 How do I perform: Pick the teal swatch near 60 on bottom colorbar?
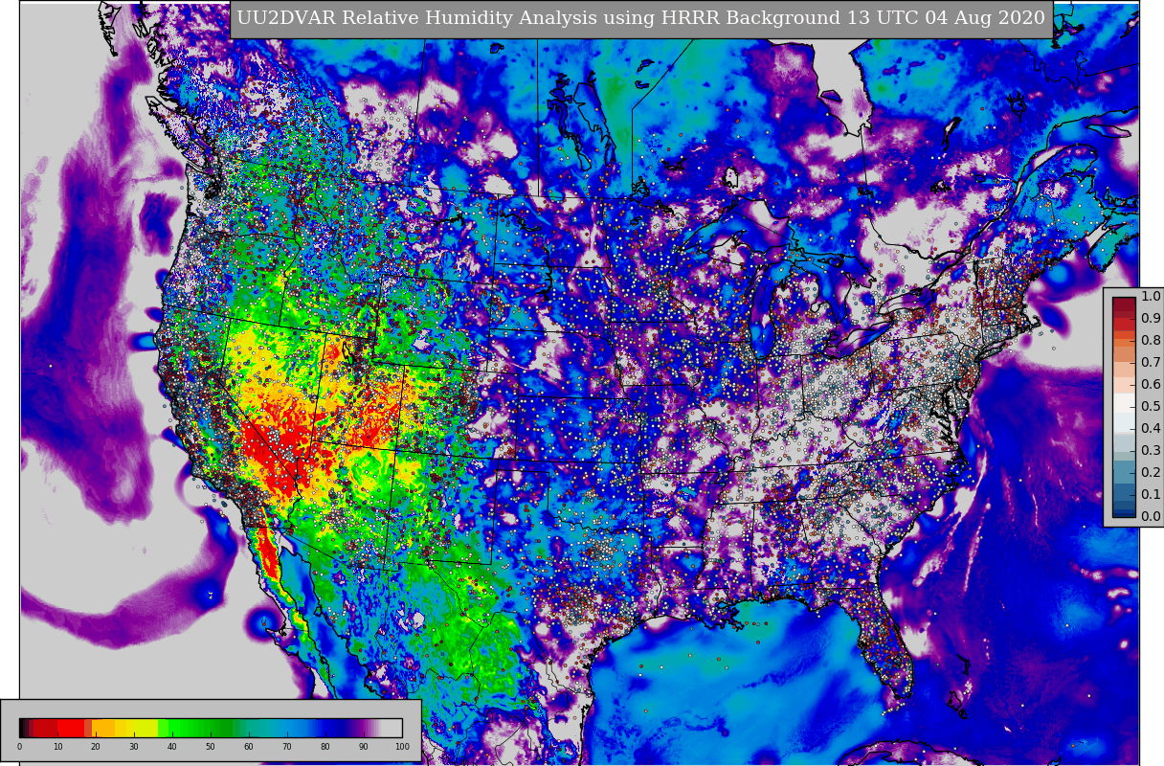click(251, 728)
